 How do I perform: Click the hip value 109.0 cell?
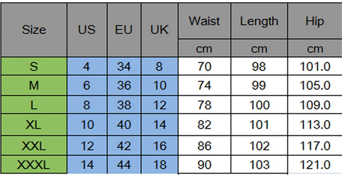(315, 105)
